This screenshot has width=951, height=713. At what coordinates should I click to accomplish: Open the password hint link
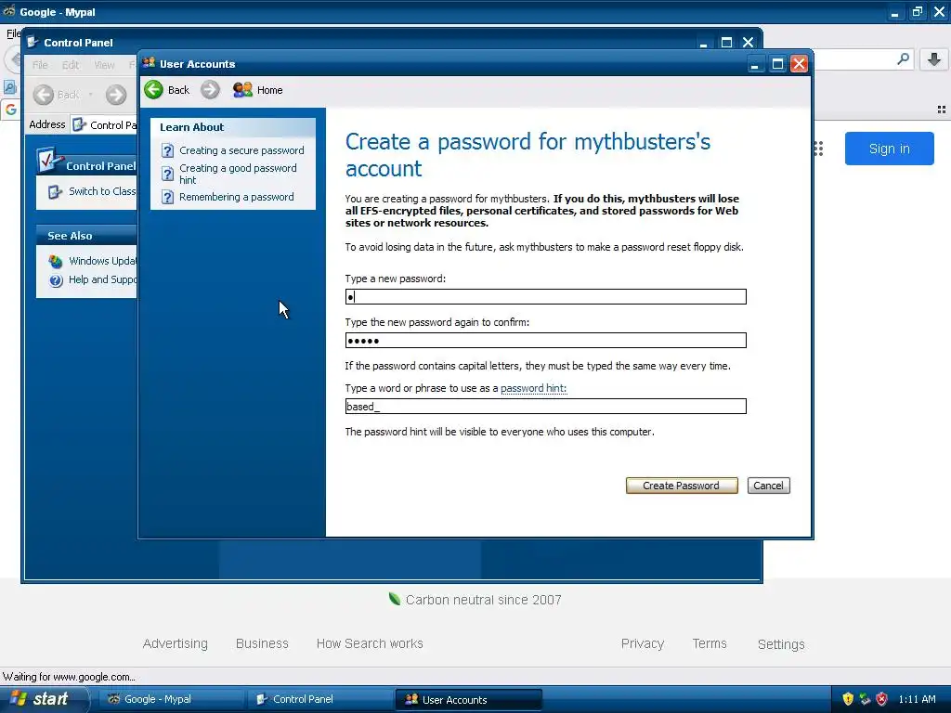(533, 388)
